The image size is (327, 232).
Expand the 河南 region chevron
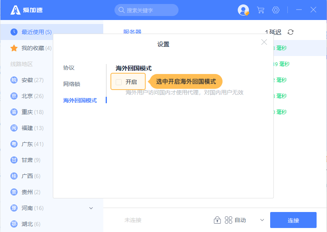(x=91, y=208)
